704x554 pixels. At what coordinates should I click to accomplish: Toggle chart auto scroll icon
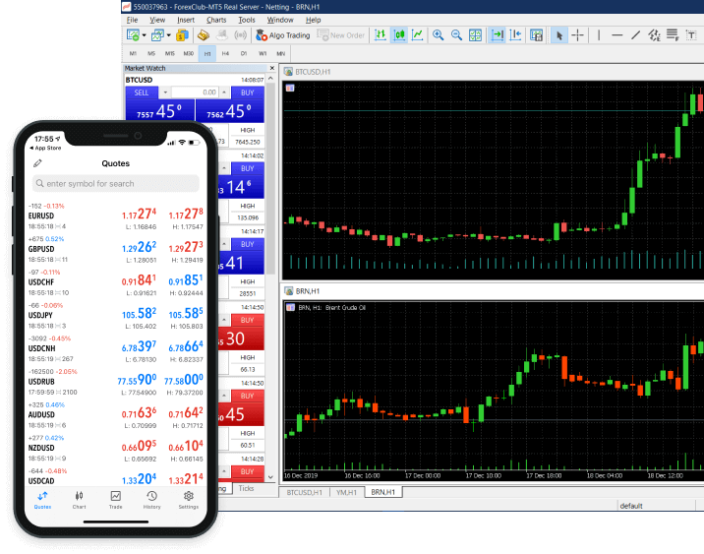pos(497,35)
